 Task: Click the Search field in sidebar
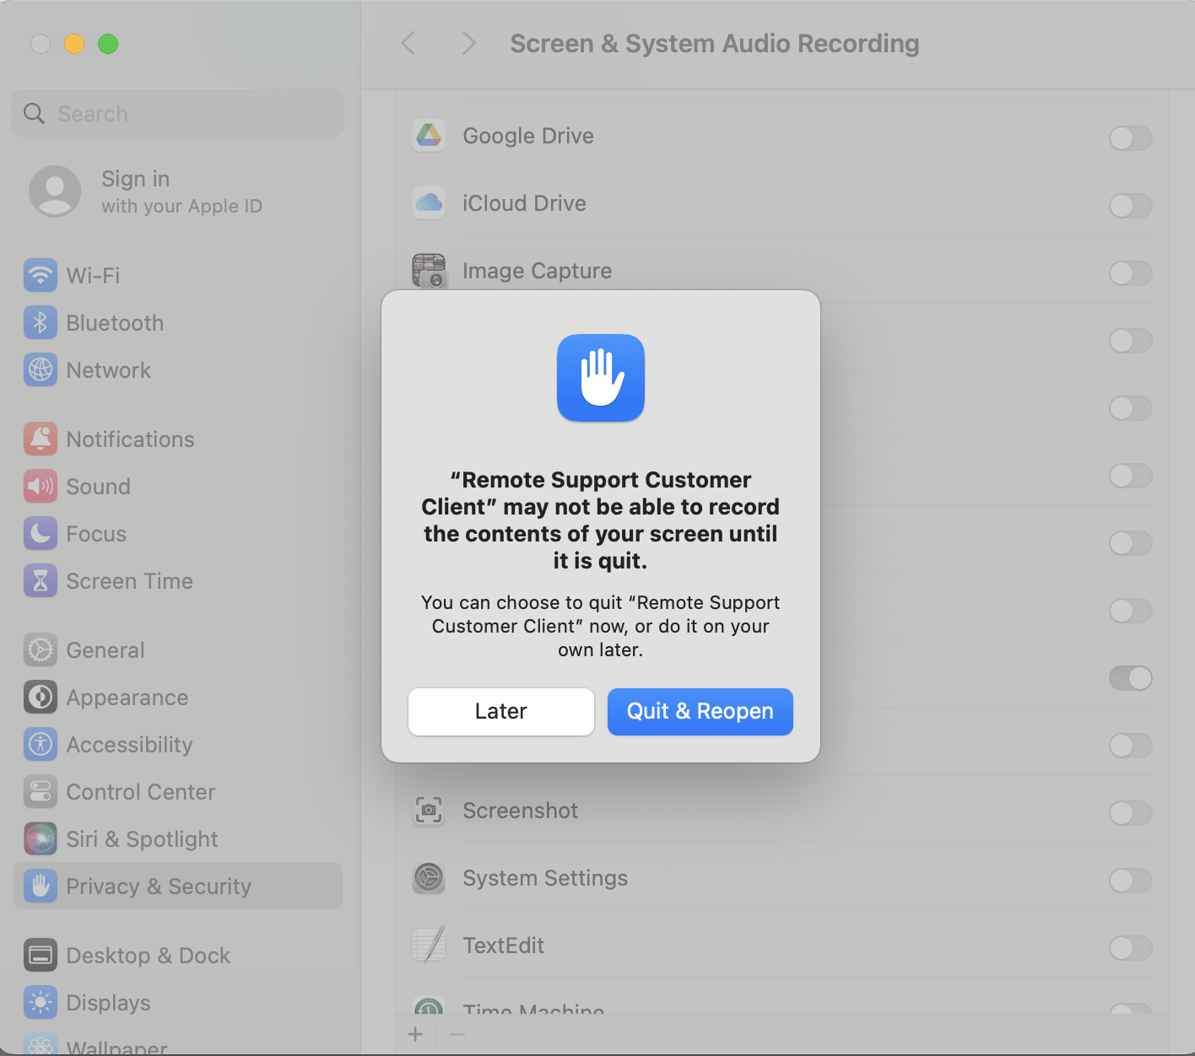tap(178, 114)
